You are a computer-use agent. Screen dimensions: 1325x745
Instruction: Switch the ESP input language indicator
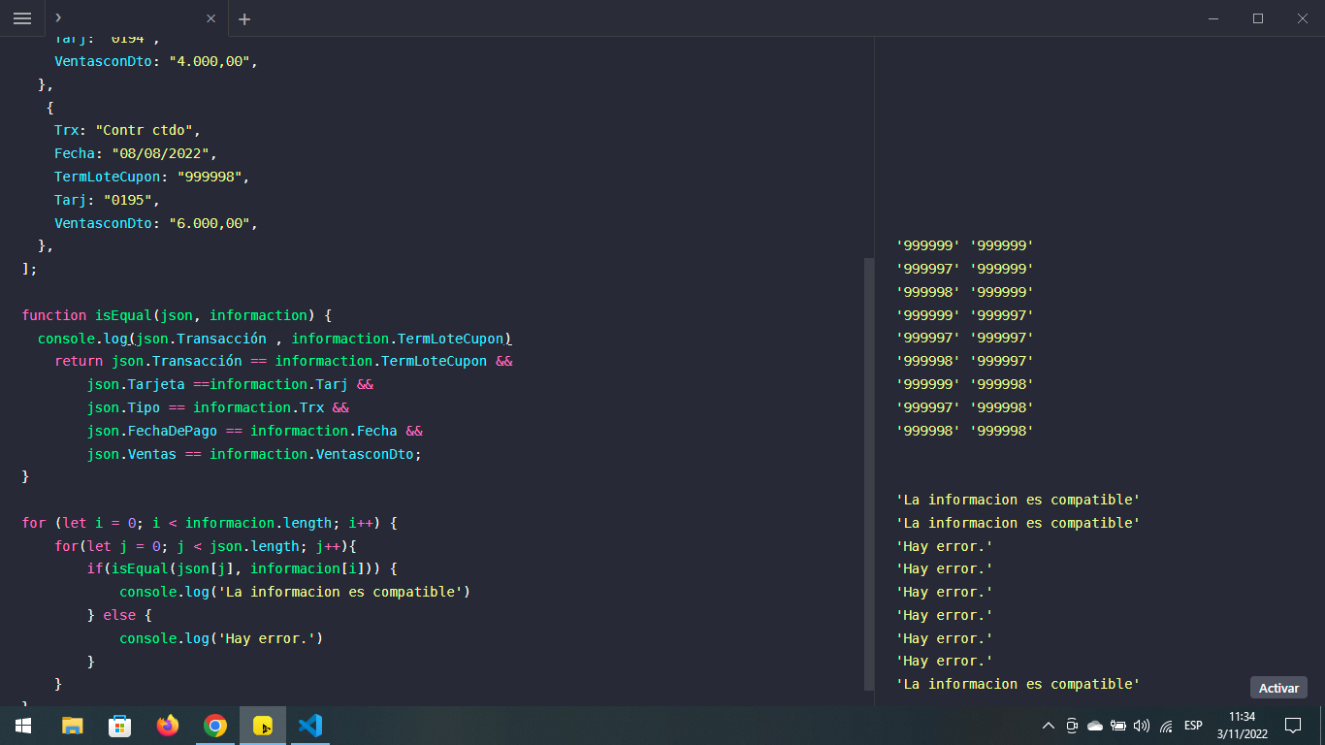tap(1193, 726)
